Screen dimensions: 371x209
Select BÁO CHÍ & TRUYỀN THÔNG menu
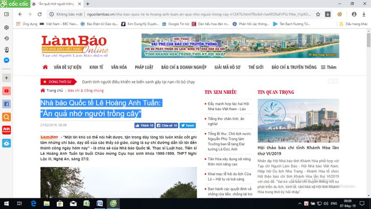coord(294,67)
